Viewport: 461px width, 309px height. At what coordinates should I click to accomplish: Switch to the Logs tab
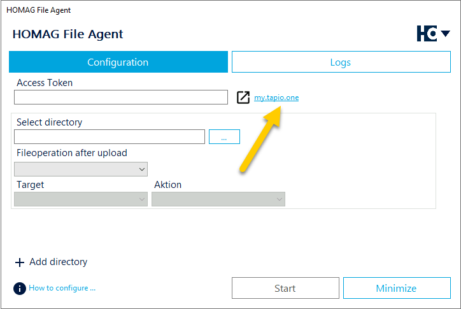click(341, 62)
